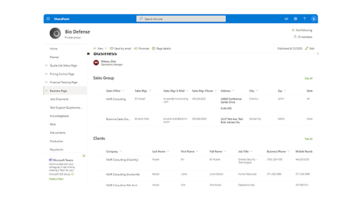
Task: Click the Bio Defense site logo
Action: point(55,33)
